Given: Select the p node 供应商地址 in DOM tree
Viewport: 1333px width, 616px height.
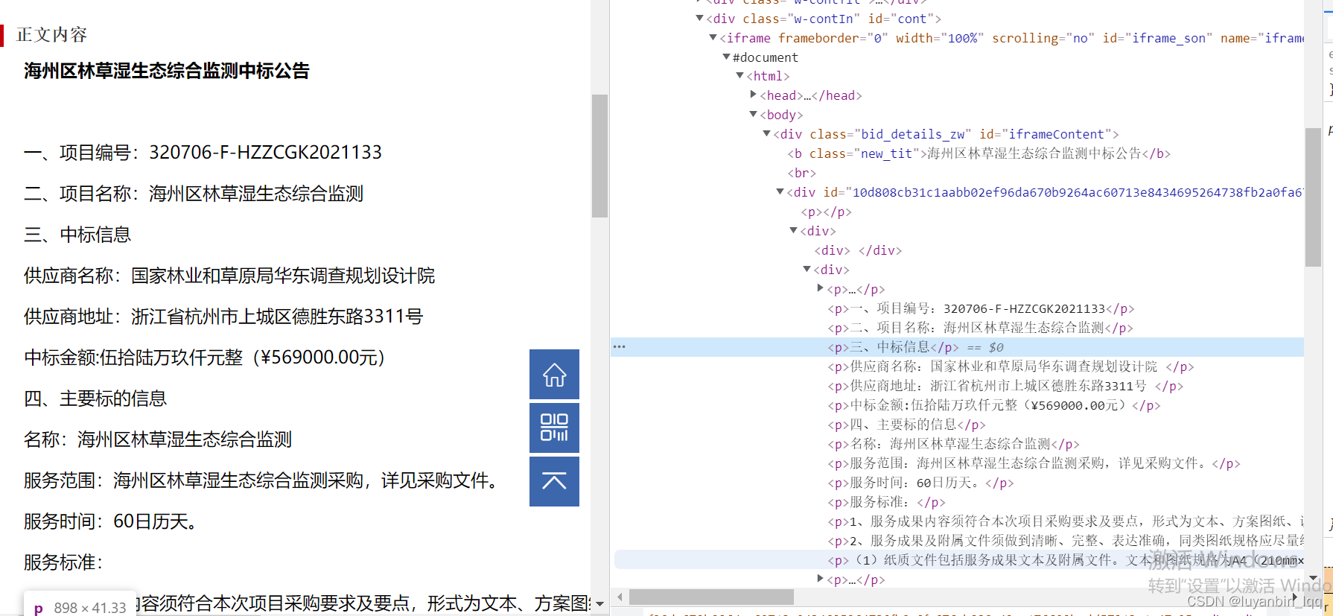Looking at the screenshot, I should [x=1005, y=386].
